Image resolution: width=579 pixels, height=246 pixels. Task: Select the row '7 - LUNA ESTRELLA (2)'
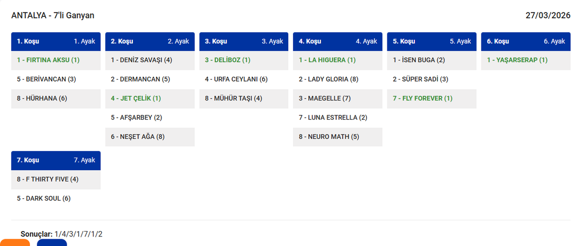(x=338, y=118)
